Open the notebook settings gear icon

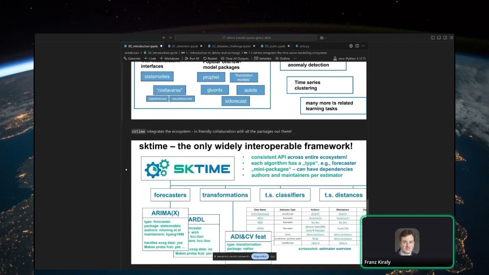pyautogui.click(x=351, y=46)
